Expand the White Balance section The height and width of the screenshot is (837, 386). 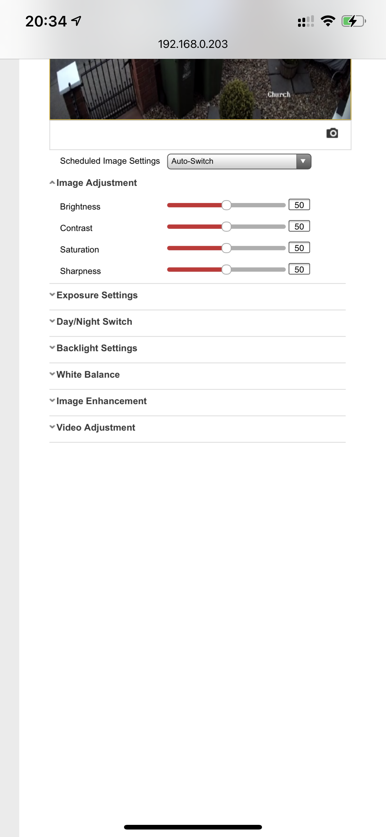tap(88, 375)
